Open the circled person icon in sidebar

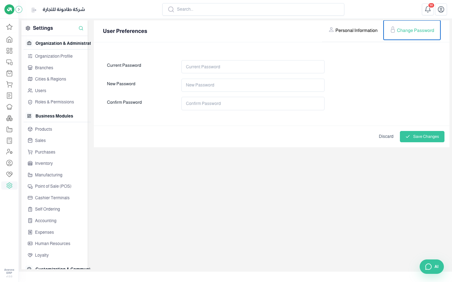(9, 163)
